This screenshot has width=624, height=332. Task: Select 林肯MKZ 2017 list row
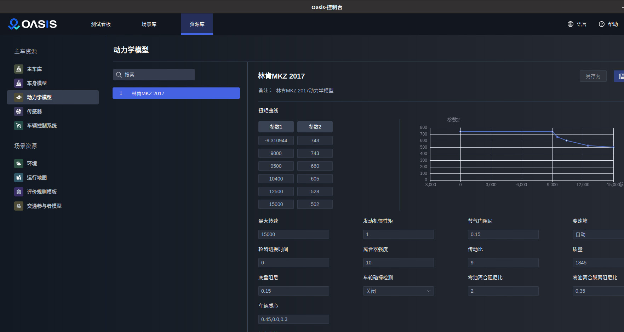176,93
